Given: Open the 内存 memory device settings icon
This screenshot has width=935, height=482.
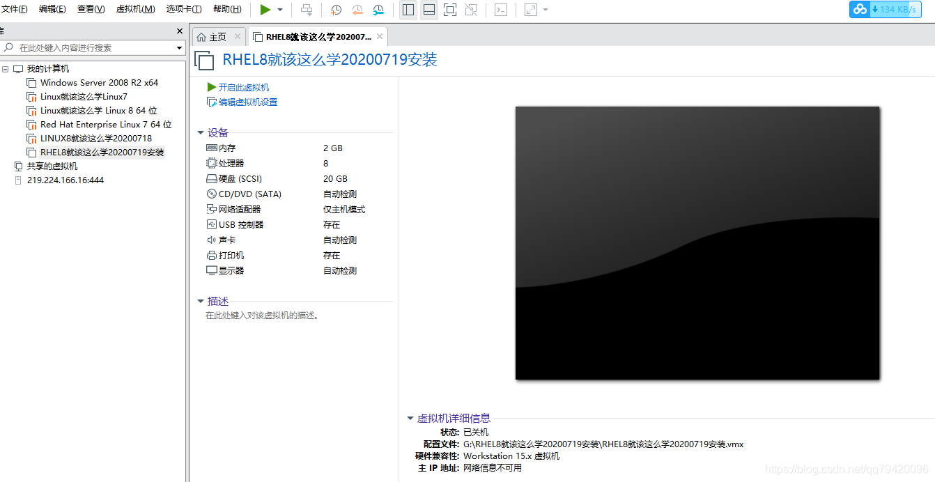Looking at the screenshot, I should click(x=210, y=148).
